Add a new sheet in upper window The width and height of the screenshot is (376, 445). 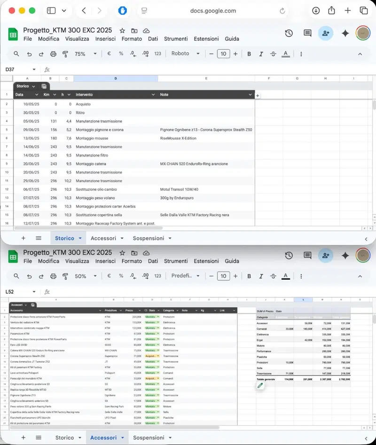coord(23,238)
